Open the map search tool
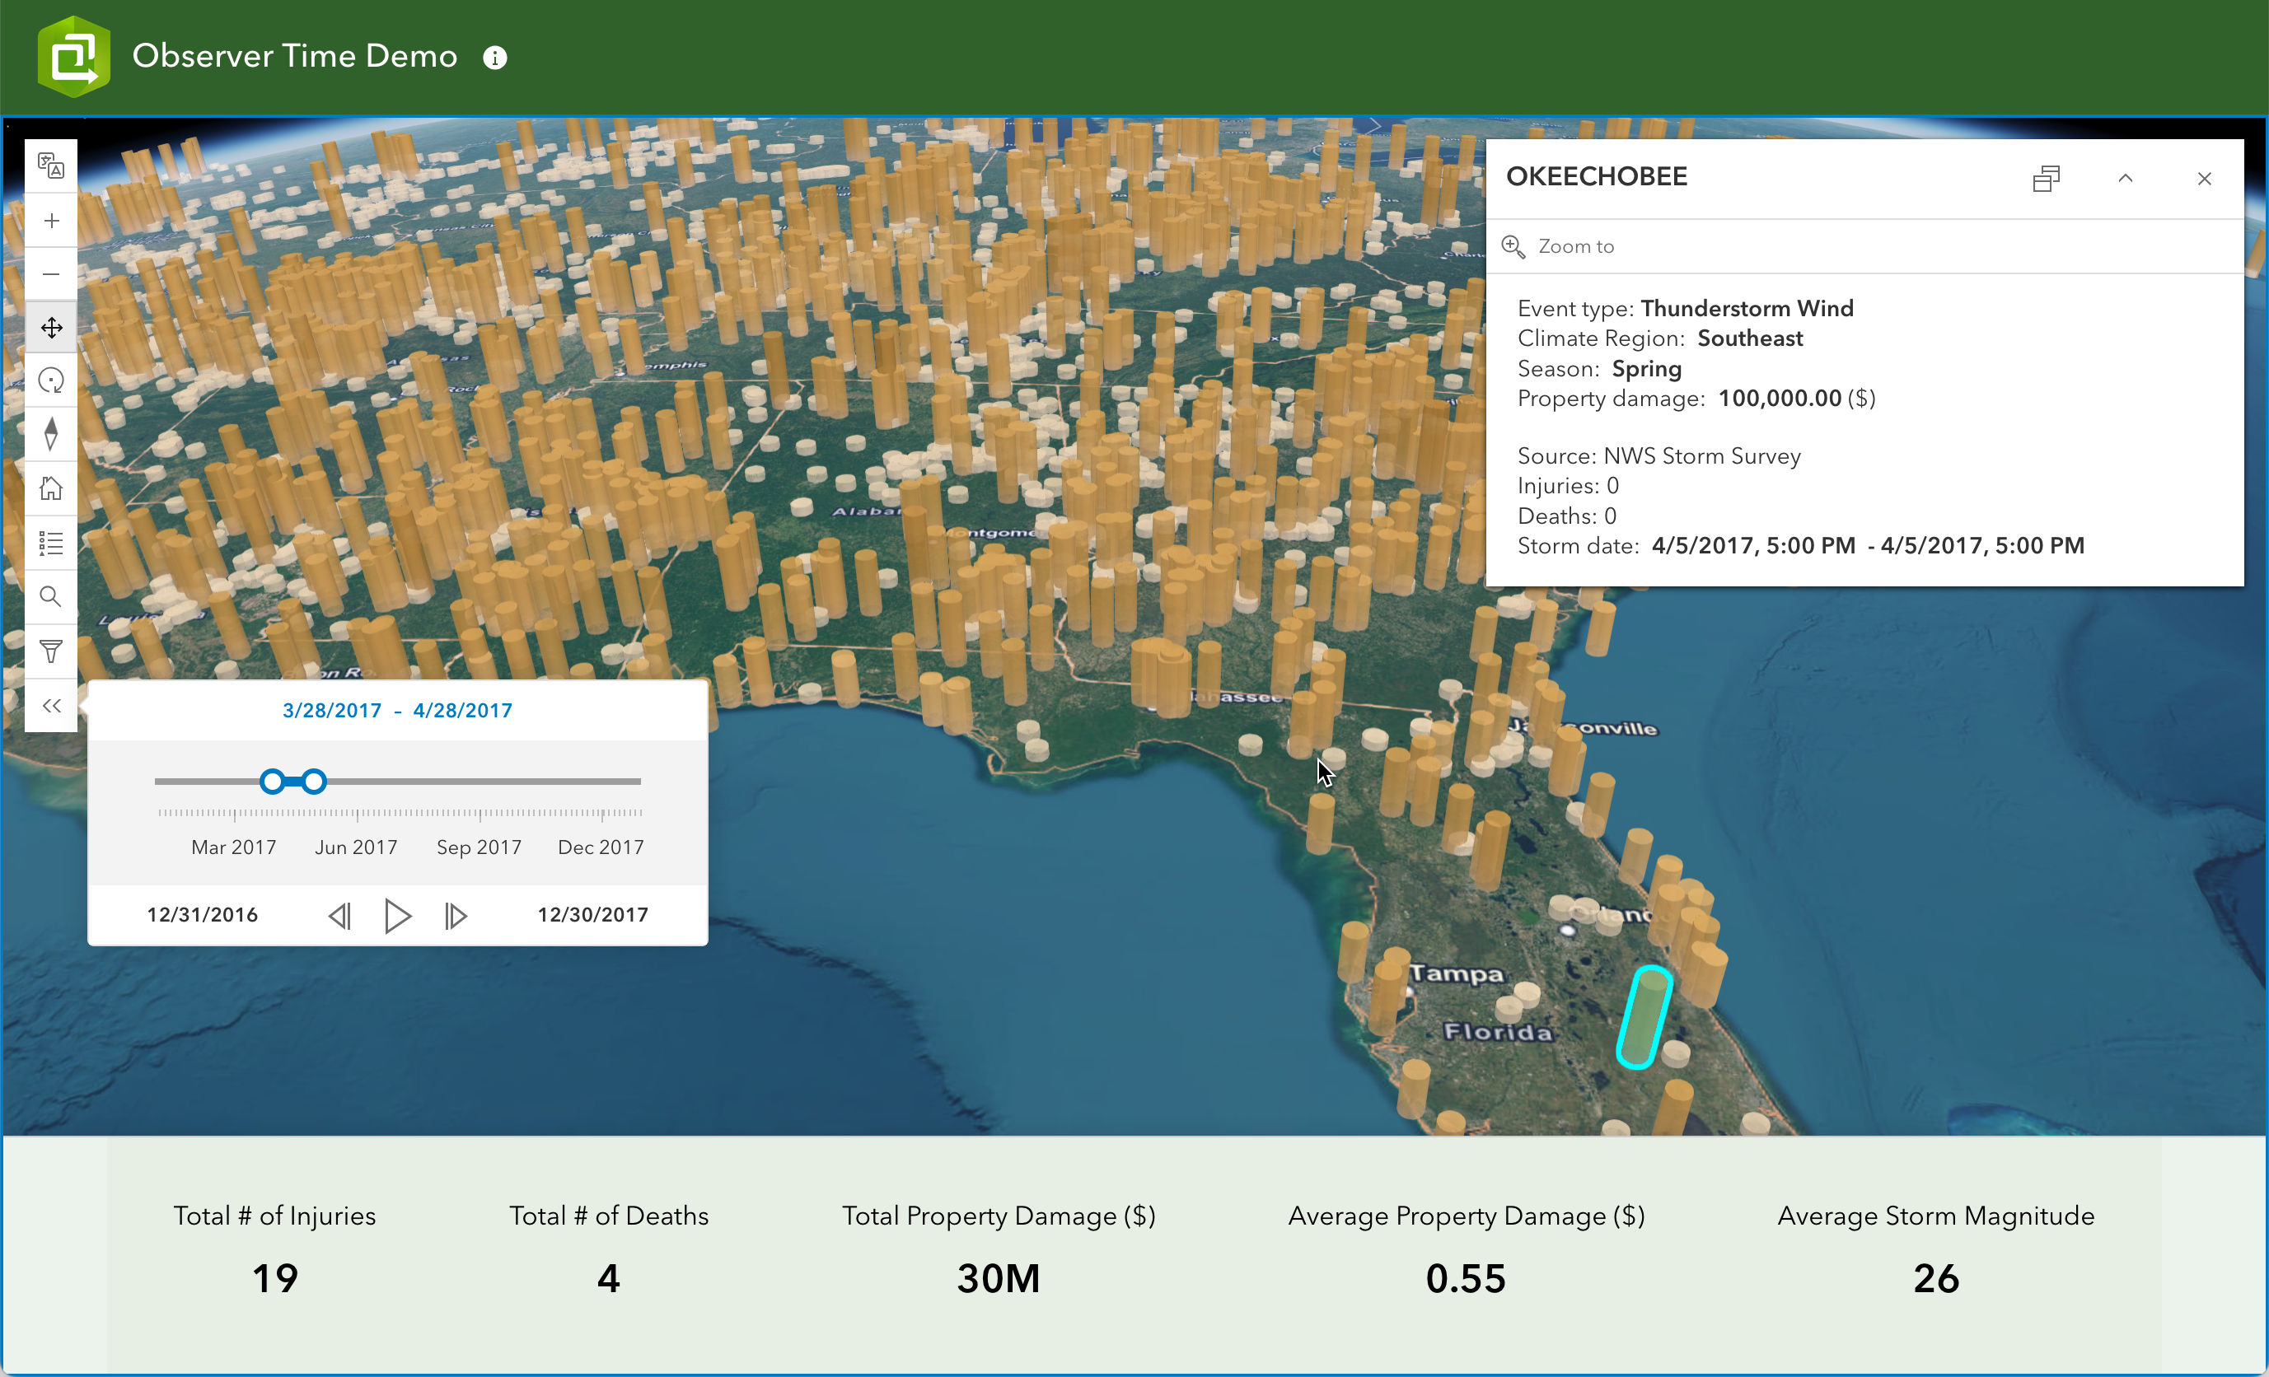2269x1377 pixels. 50,596
